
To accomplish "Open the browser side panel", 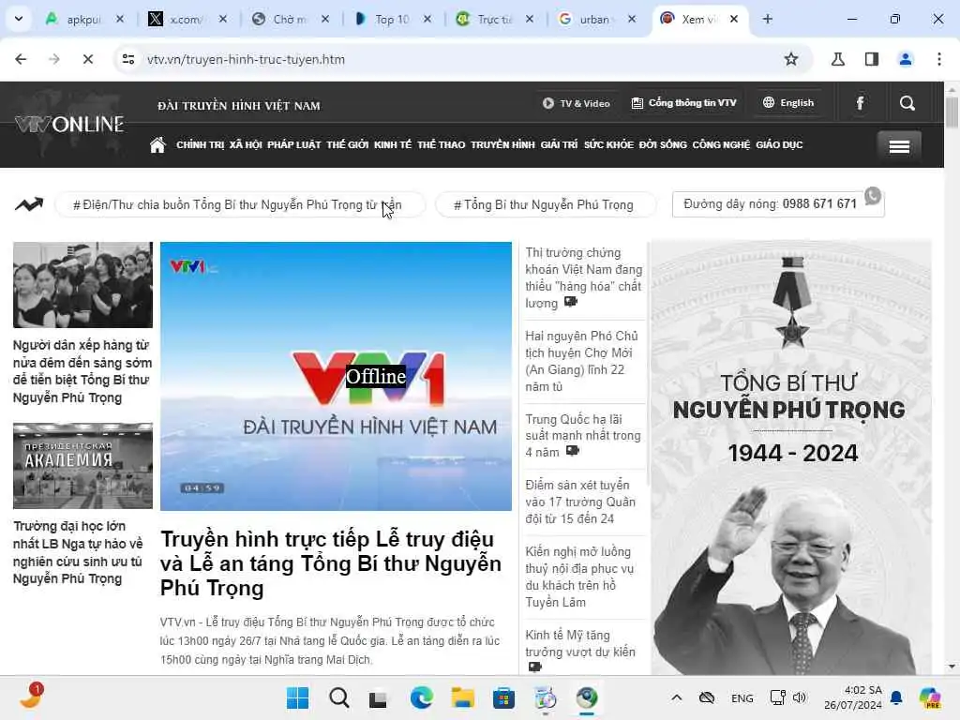I will [x=872, y=59].
